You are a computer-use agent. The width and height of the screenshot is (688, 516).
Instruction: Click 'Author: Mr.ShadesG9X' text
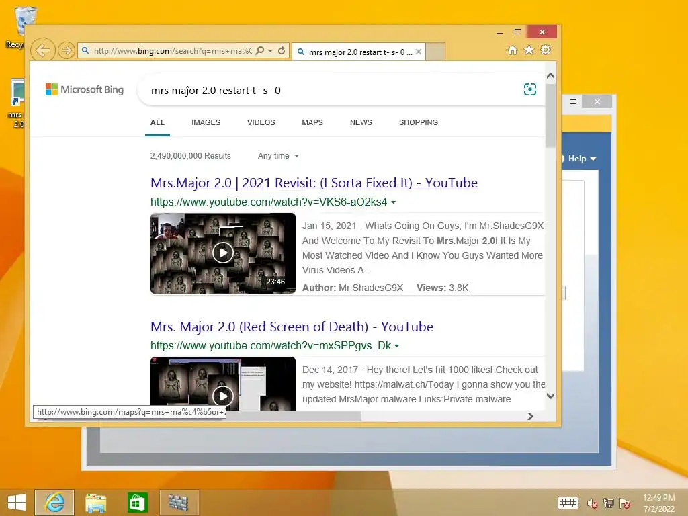(x=353, y=288)
